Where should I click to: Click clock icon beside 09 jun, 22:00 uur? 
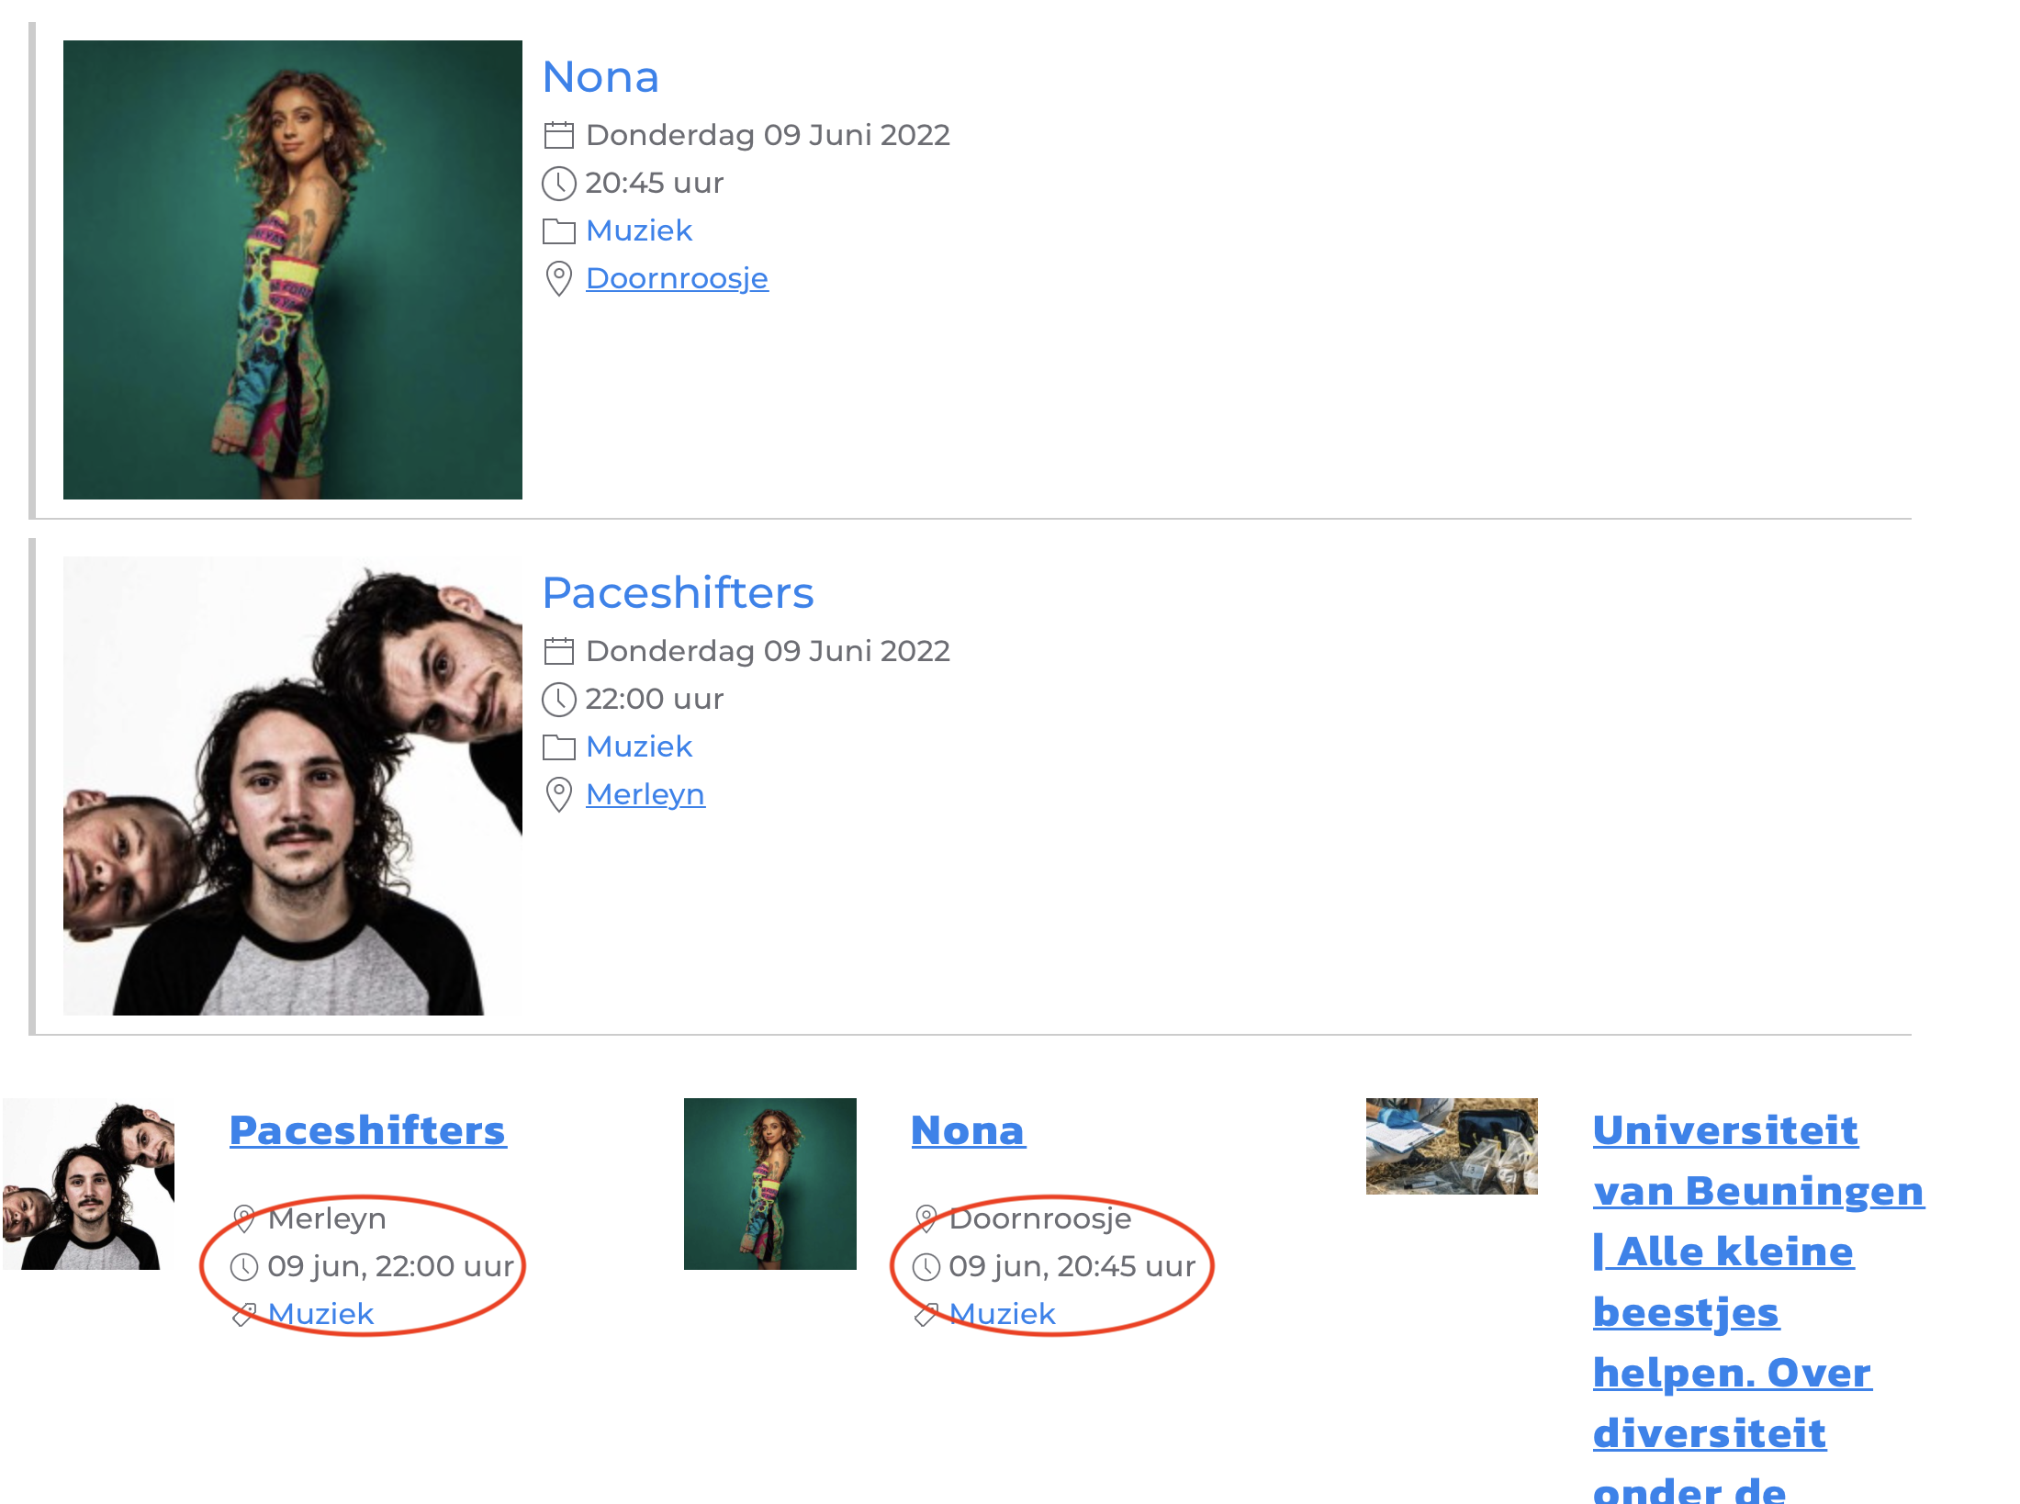243,1267
